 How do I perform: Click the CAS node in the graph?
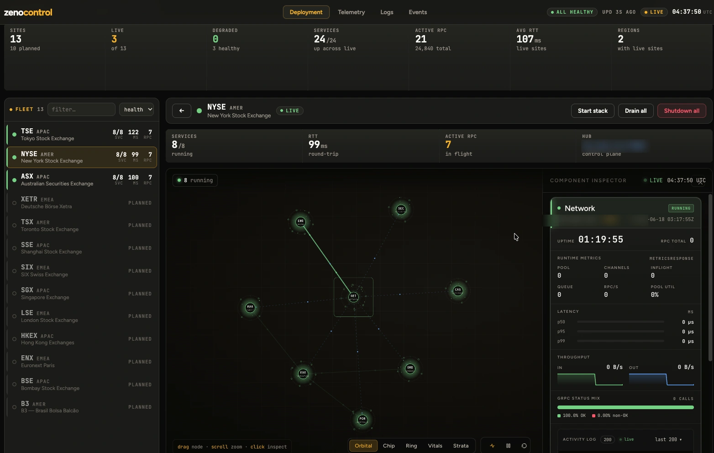click(457, 290)
